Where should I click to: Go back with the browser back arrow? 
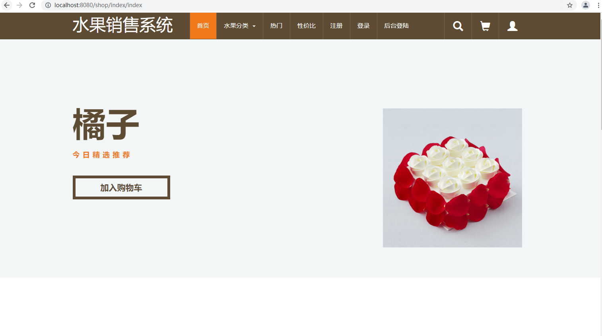pos(7,5)
